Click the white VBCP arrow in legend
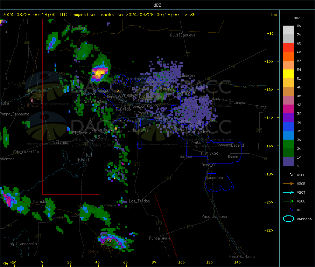Screen dimensions: 315x267 tap(288, 175)
